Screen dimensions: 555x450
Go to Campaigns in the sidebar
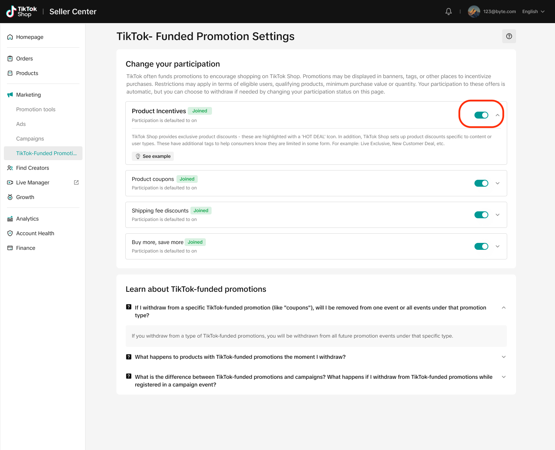30,139
